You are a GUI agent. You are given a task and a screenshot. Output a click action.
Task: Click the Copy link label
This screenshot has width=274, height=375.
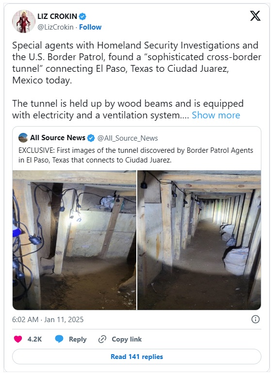click(x=127, y=339)
